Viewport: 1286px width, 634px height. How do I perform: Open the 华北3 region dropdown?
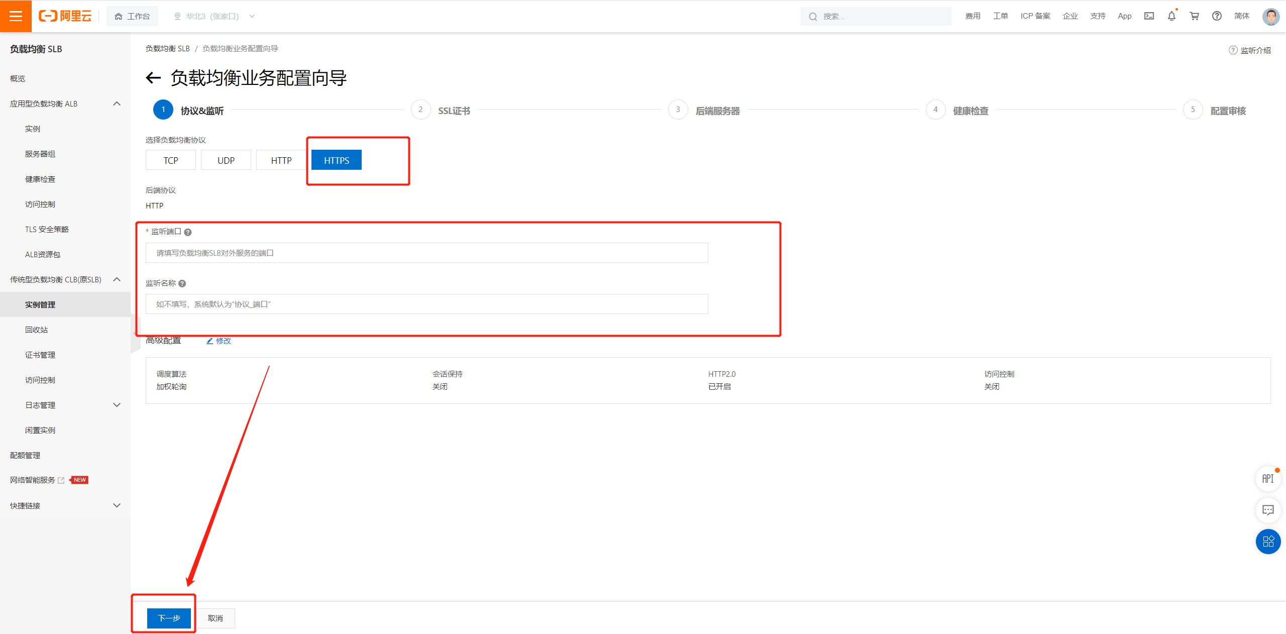coord(215,16)
